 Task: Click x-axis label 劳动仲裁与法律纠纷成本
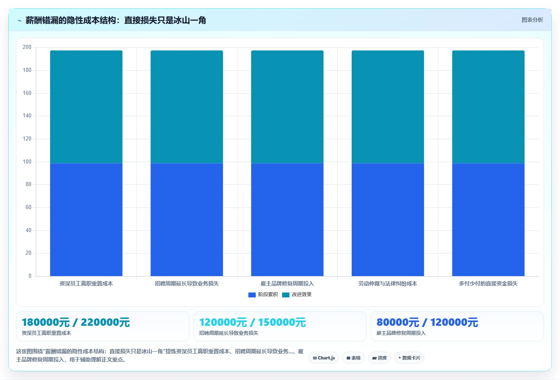[x=388, y=283]
